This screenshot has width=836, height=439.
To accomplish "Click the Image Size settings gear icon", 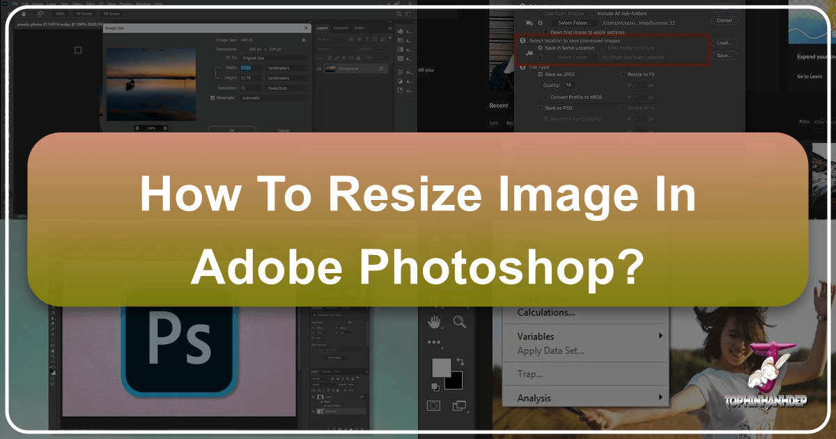I will coord(303,40).
